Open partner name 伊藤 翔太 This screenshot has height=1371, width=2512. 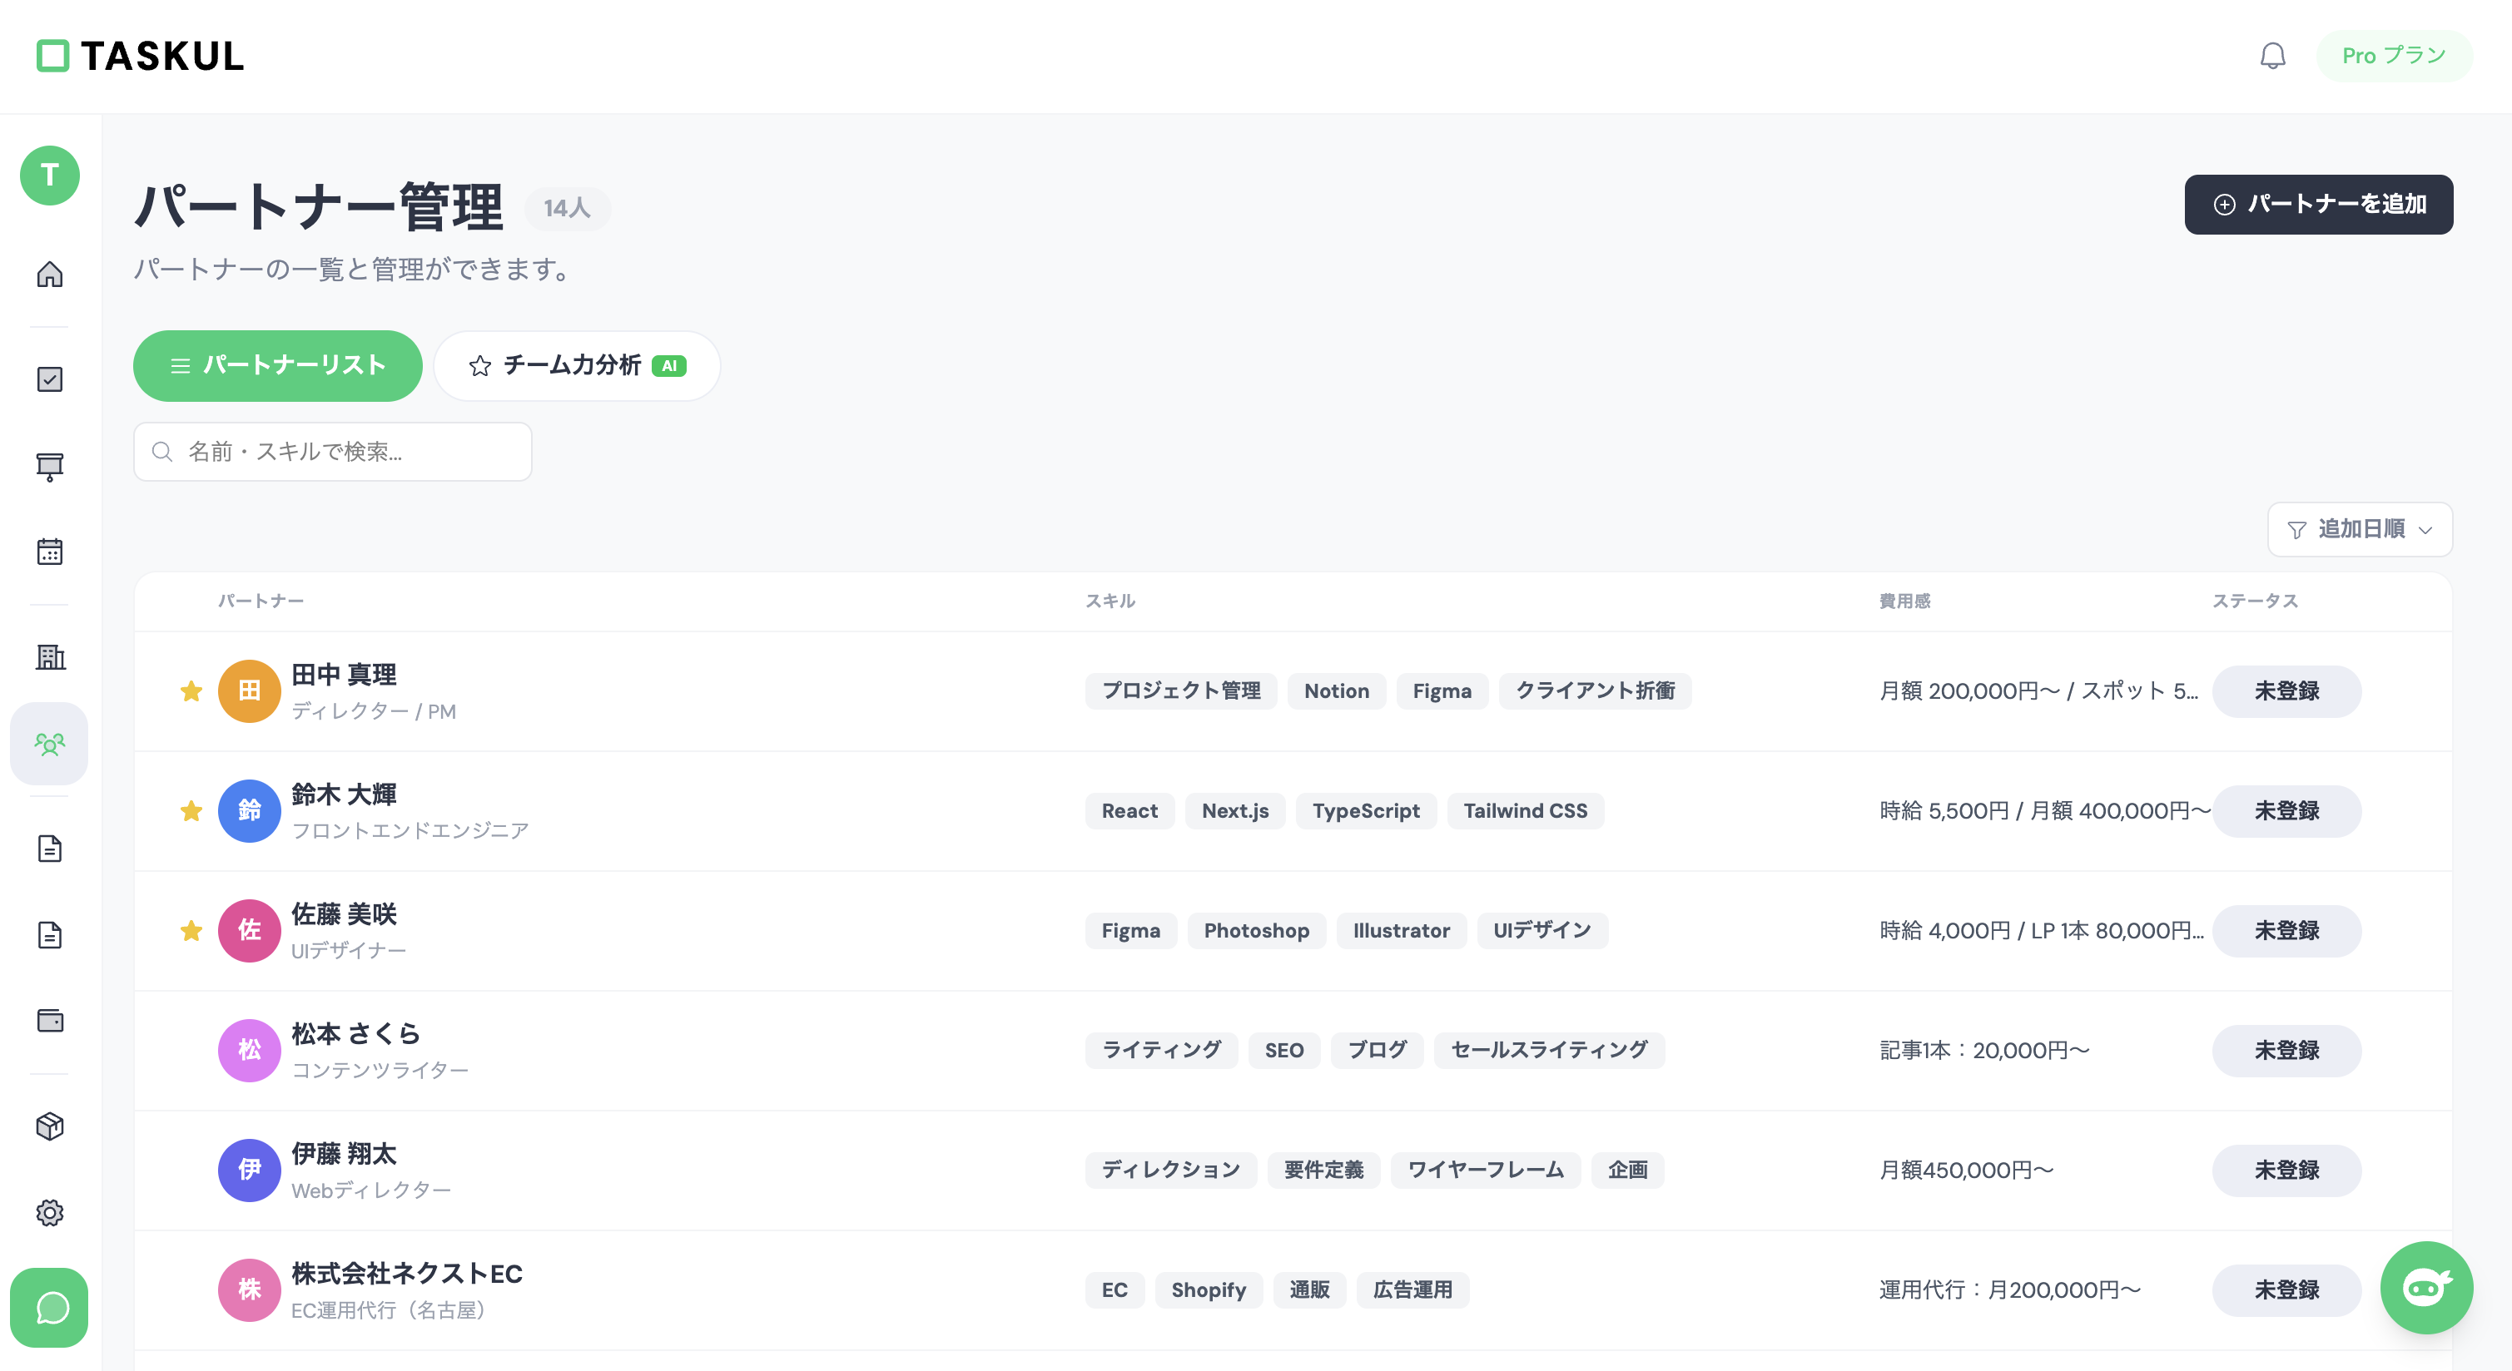pos(345,1154)
